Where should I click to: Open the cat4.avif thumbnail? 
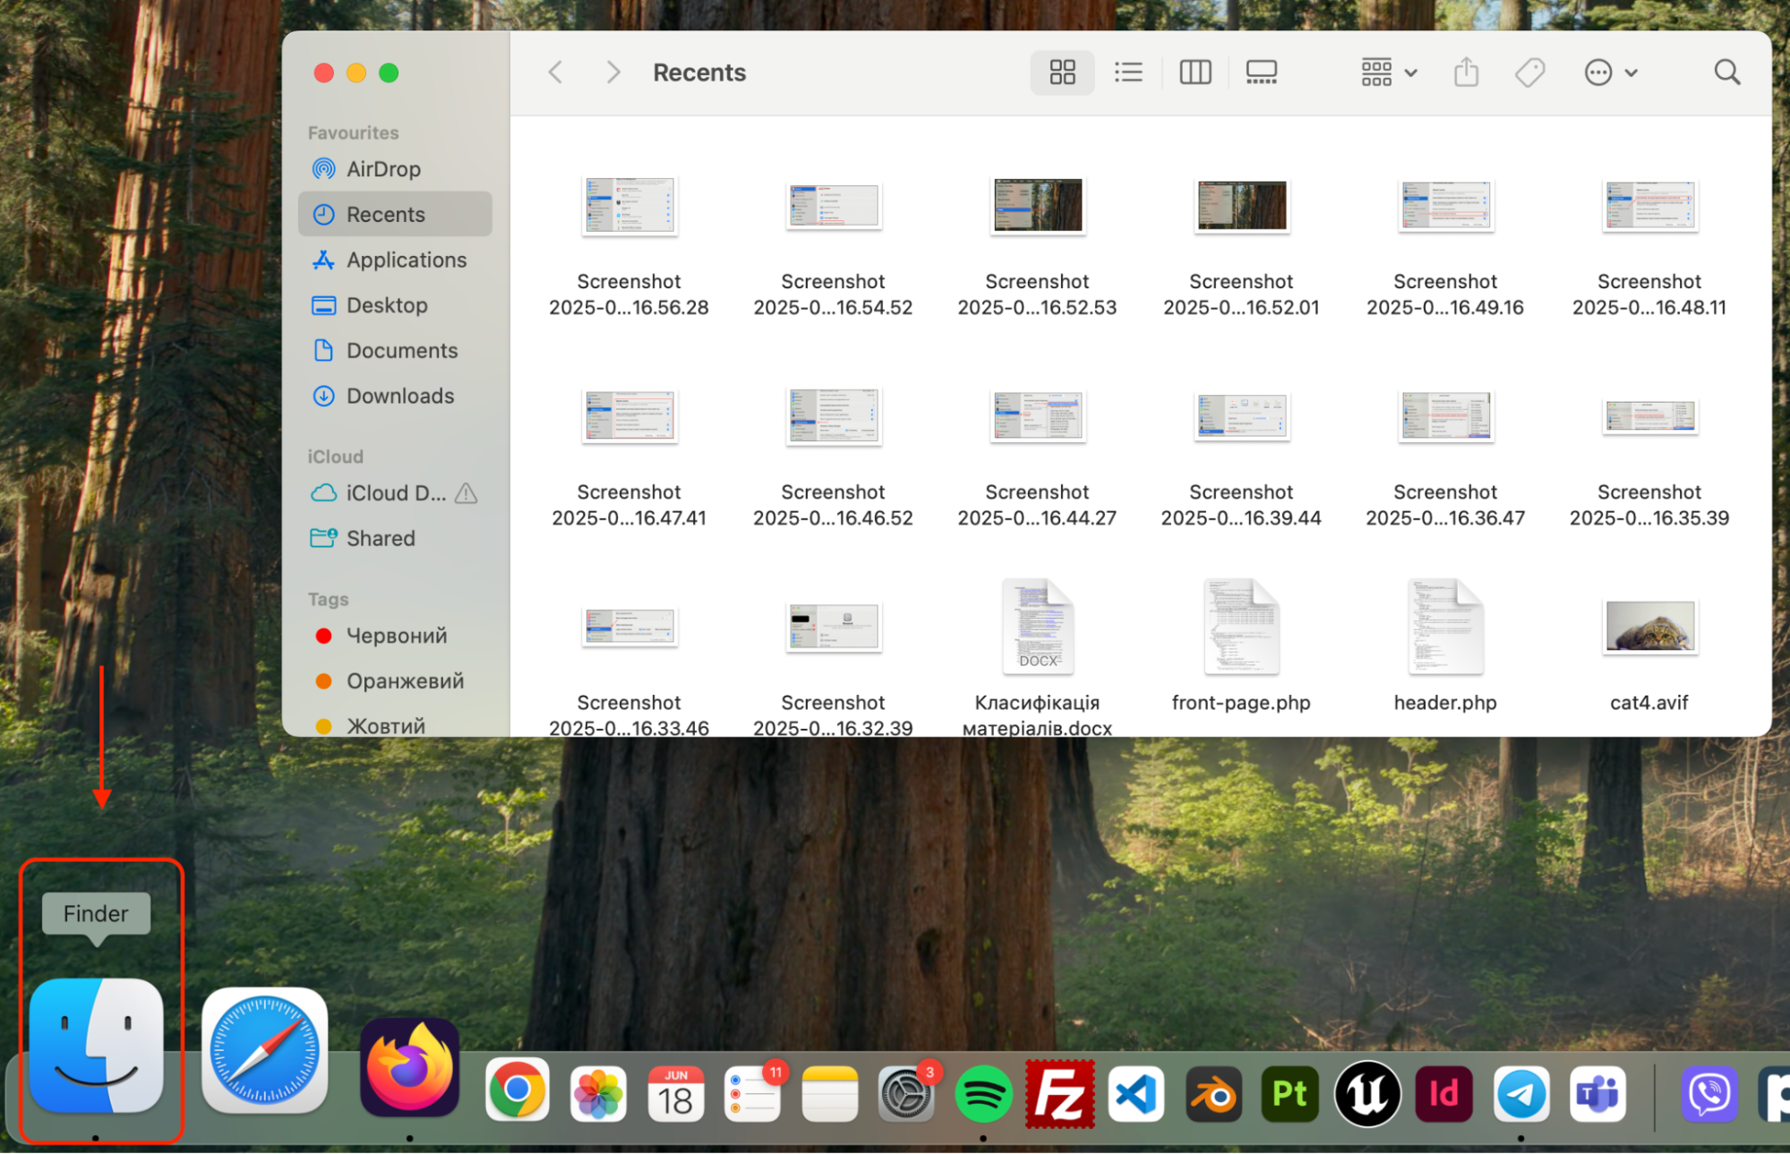1649,627
